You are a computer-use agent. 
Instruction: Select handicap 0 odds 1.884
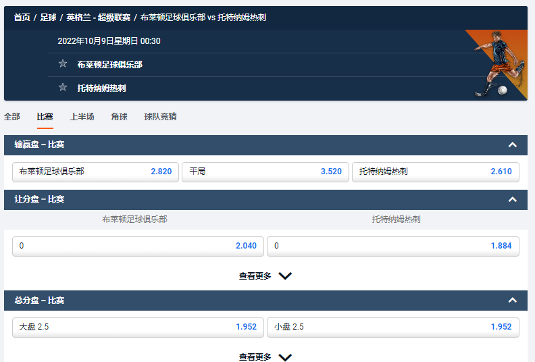(x=393, y=246)
